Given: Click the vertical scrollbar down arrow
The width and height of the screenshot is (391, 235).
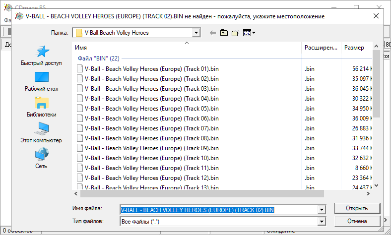Looking at the screenshot, I should click(376, 185).
